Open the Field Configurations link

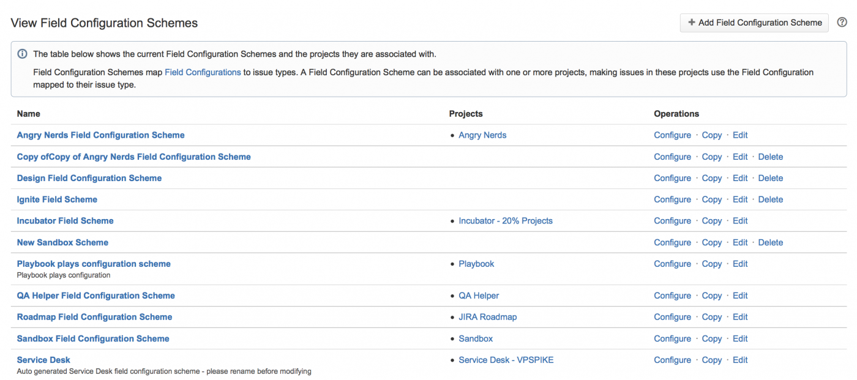coord(203,72)
